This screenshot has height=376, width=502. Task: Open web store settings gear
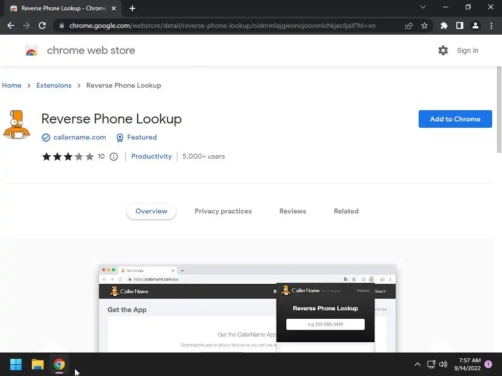pyautogui.click(x=443, y=50)
